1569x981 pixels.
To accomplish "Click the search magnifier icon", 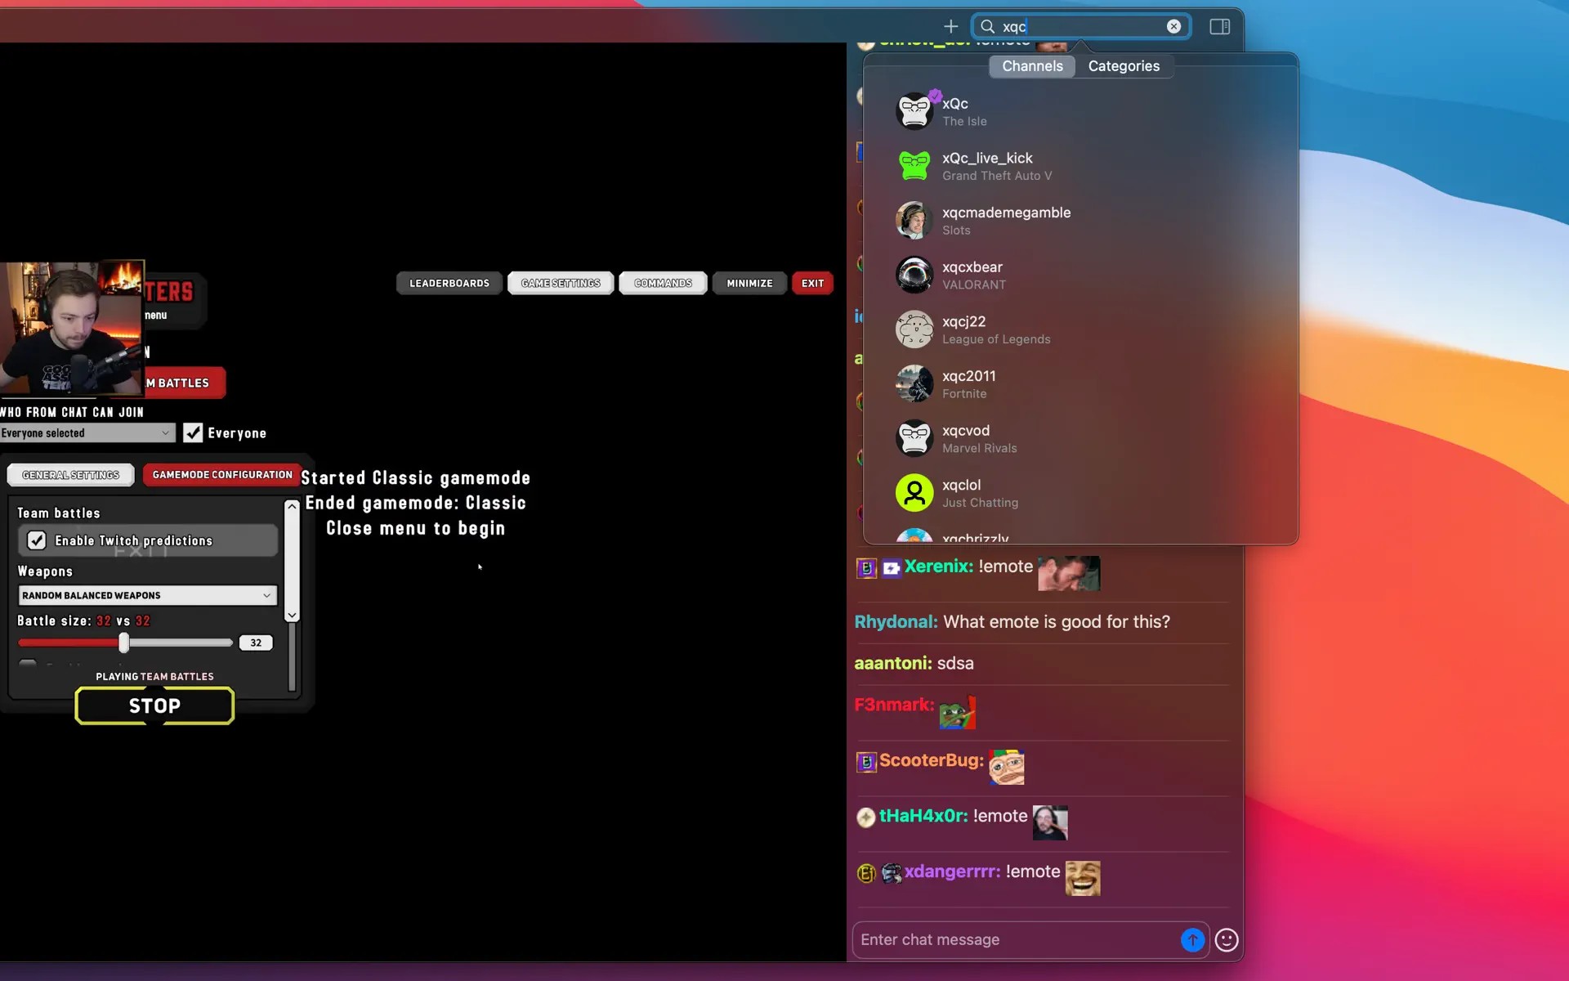I will (x=987, y=26).
